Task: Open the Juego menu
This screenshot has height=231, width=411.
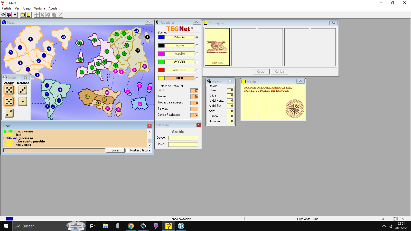Action: pos(26,8)
